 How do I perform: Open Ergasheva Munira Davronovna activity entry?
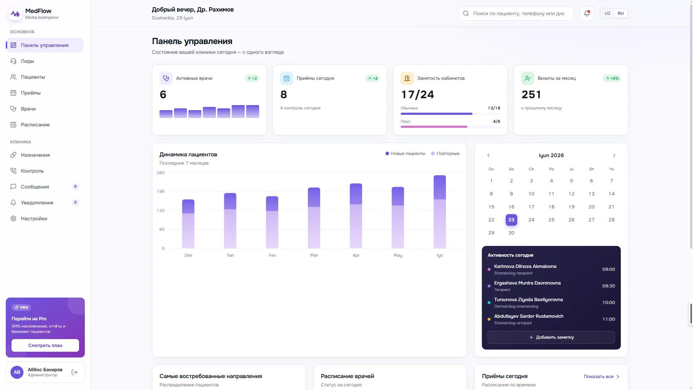tap(551, 286)
